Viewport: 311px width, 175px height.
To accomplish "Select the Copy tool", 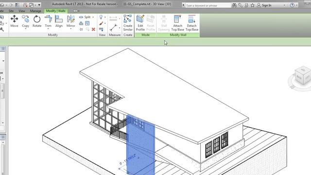I will tap(25, 20).
